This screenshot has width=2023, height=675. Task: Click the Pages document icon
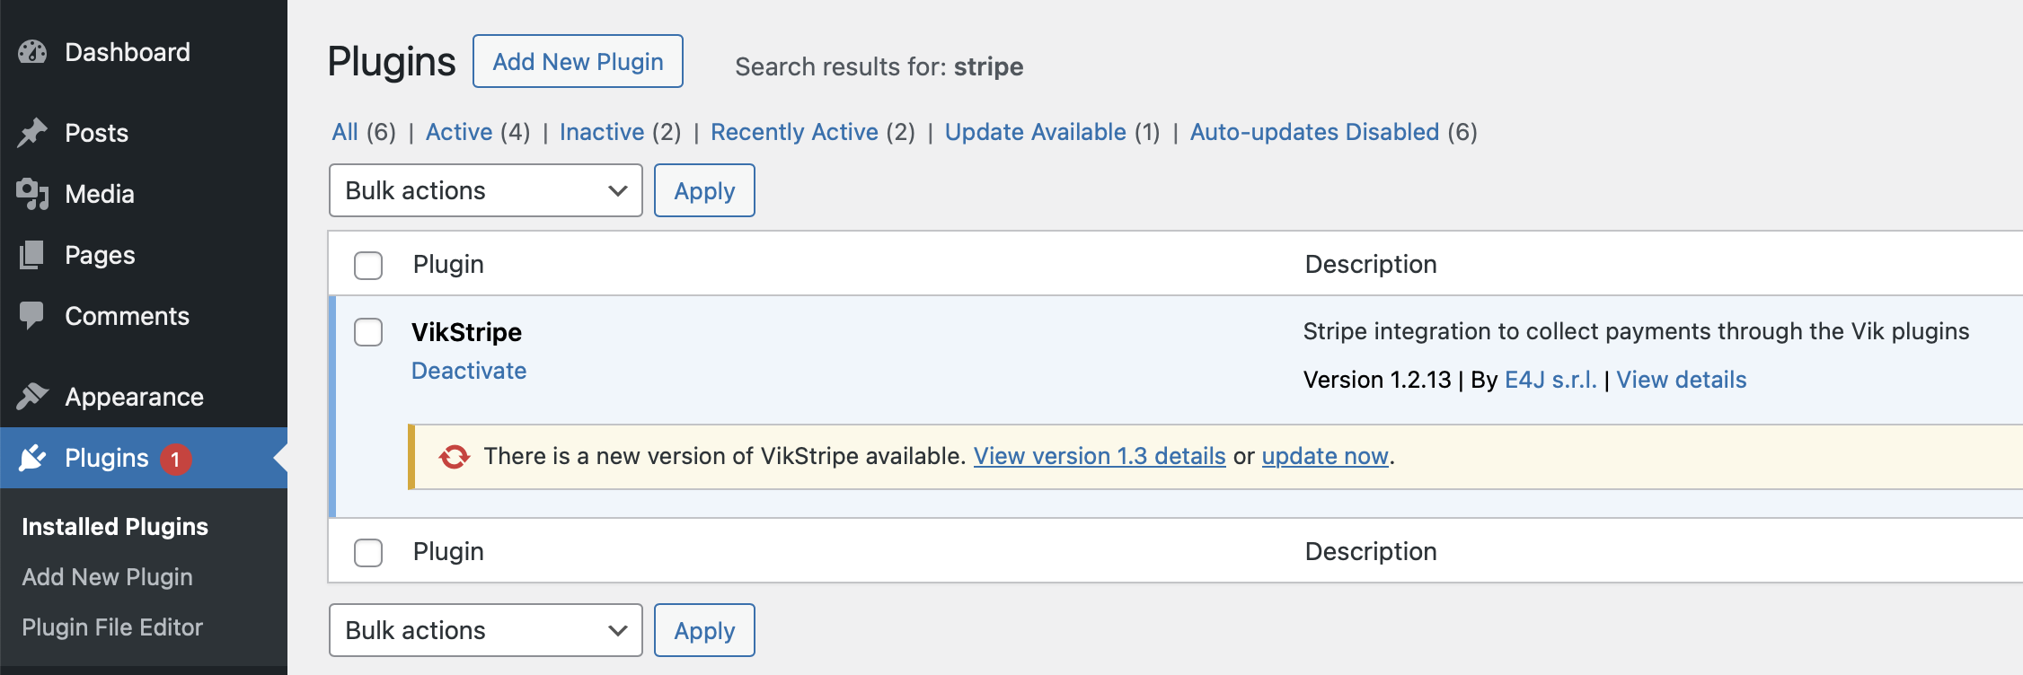click(x=32, y=255)
